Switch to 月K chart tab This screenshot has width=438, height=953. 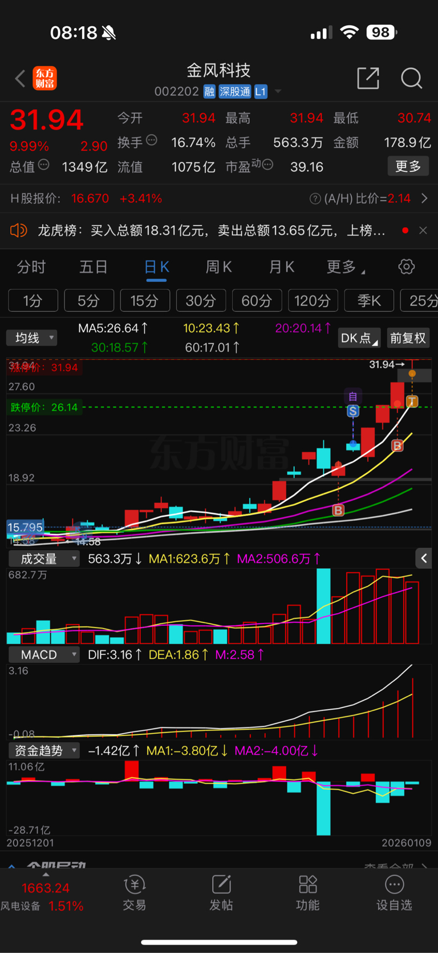[x=282, y=267]
